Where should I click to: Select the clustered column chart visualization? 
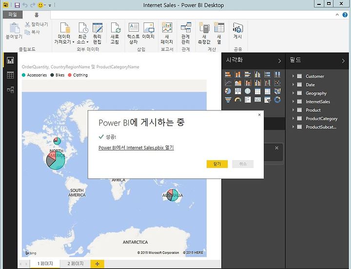coord(257,74)
